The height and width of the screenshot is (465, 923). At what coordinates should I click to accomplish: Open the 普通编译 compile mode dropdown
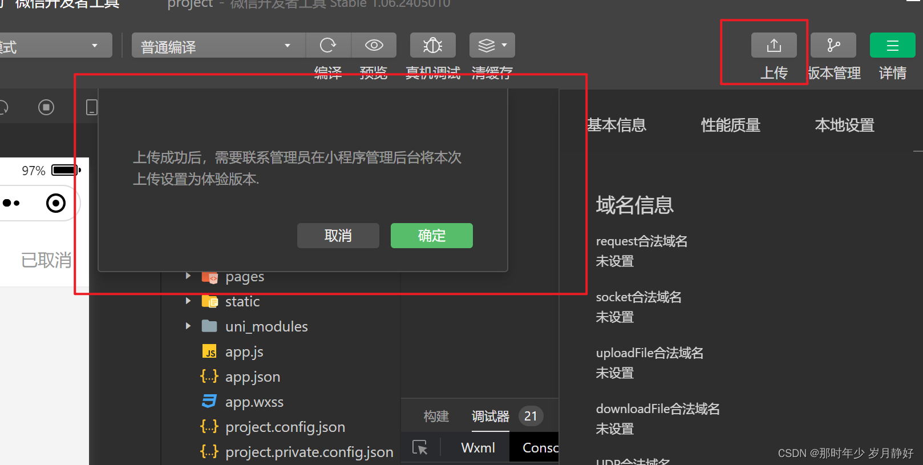[x=218, y=45]
